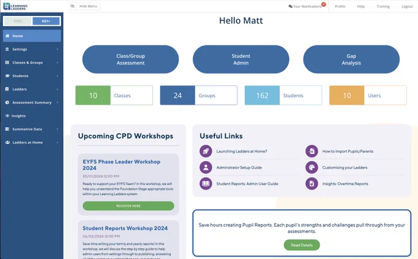This screenshot has width=418, height=259.
Task: Open EYFS Phase Leader Workshop 2024 title
Action: point(121,165)
